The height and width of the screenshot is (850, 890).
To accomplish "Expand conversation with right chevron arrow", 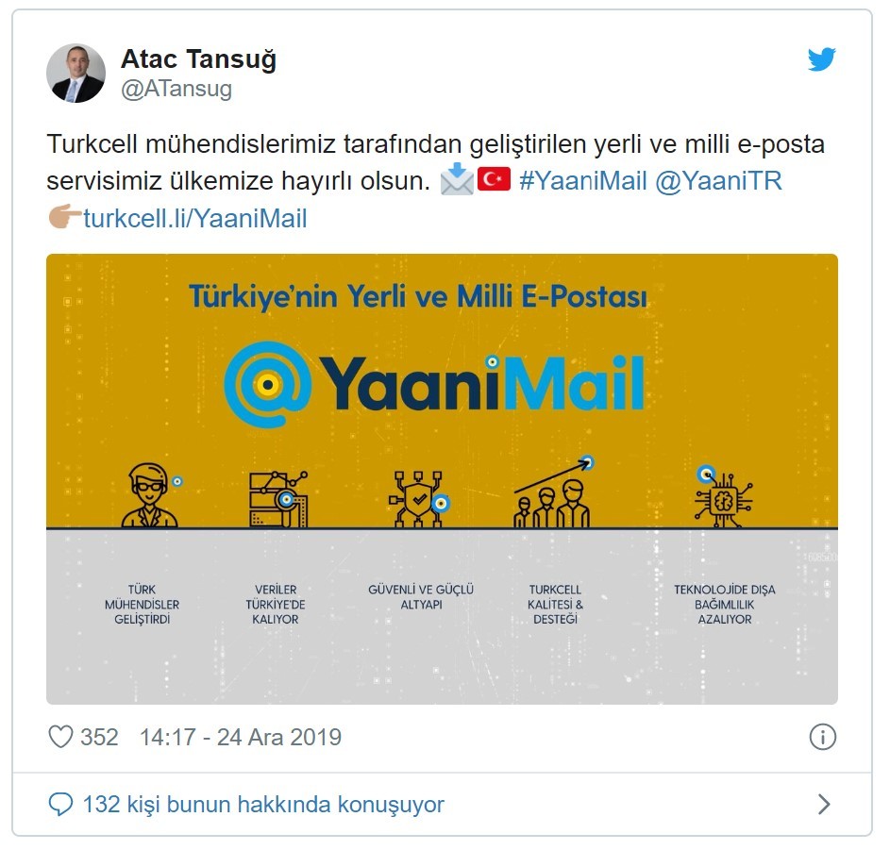I will (824, 804).
